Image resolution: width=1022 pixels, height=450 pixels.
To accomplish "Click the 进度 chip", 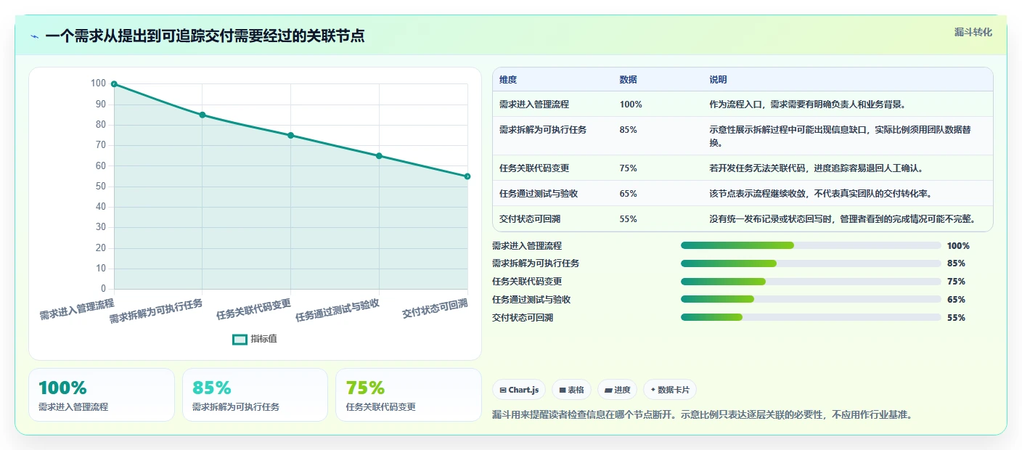I will coord(617,390).
